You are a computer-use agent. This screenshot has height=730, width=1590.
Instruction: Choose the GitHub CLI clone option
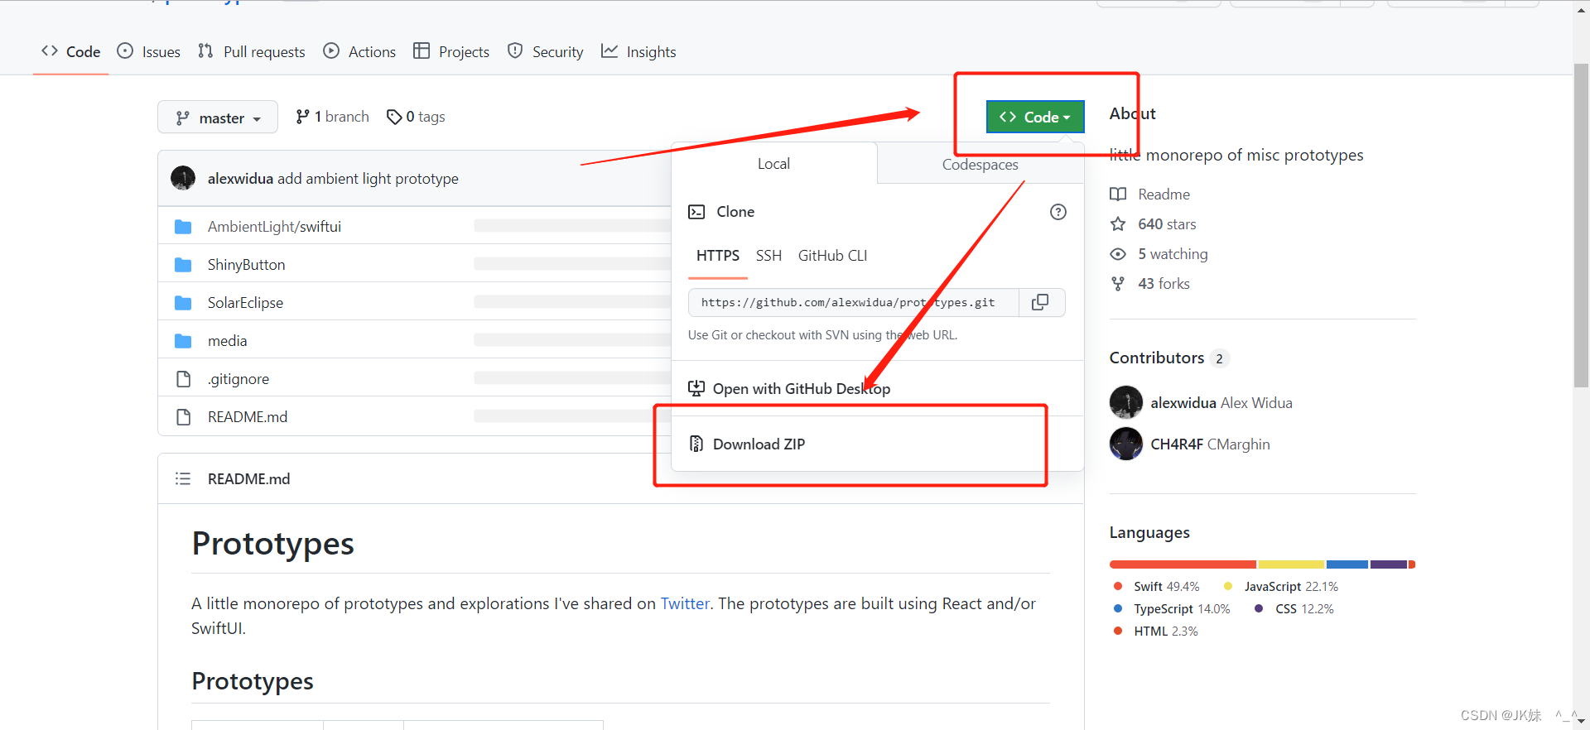(832, 256)
